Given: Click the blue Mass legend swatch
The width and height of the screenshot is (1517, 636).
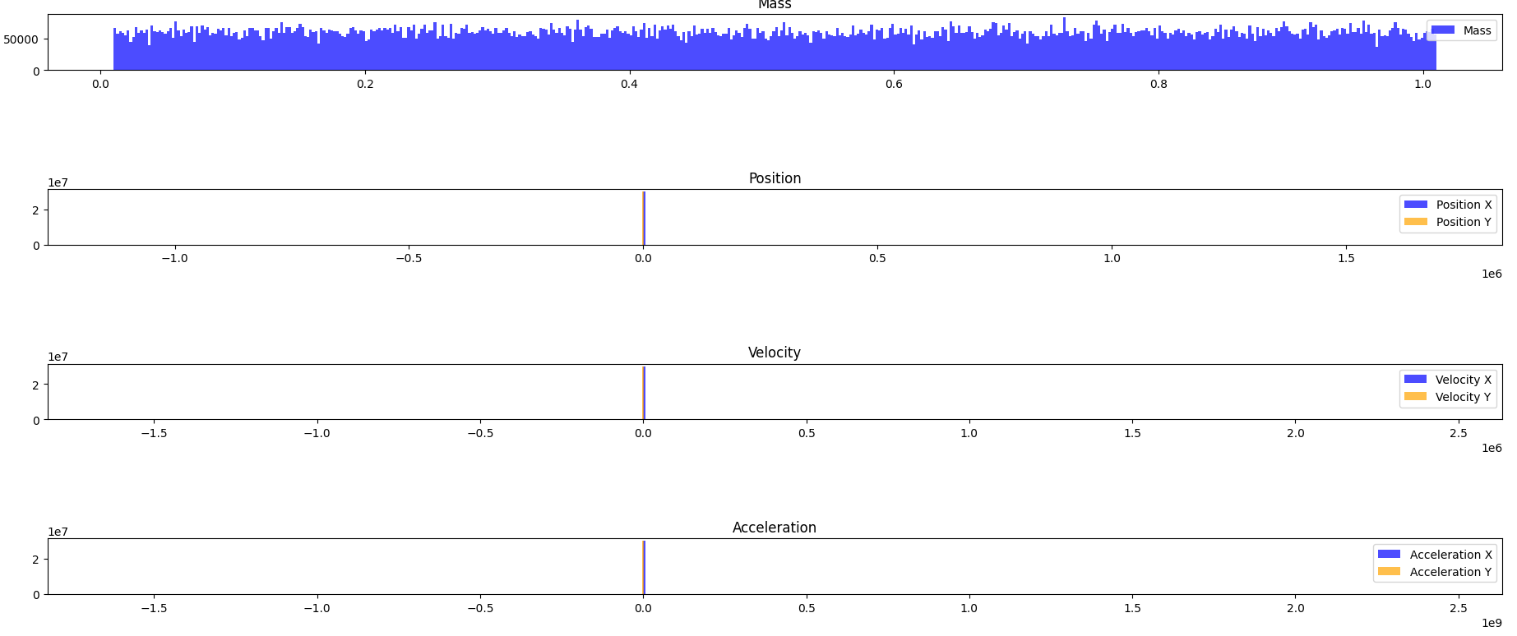Looking at the screenshot, I should point(1442,30).
